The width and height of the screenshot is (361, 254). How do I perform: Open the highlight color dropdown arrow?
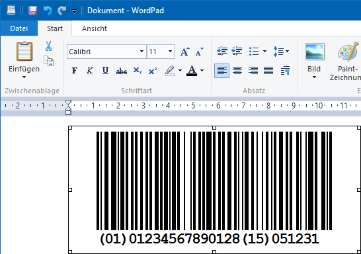[180, 71]
